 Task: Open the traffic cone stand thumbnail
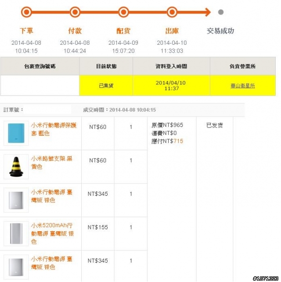[x=16, y=166]
